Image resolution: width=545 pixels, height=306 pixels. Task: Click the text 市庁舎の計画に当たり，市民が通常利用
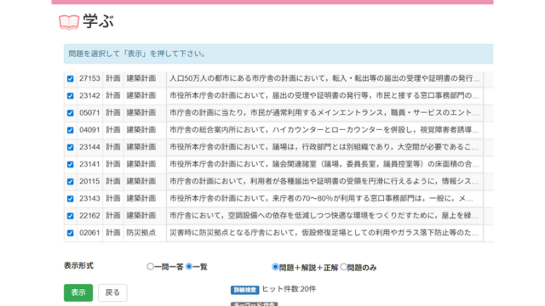pyautogui.click(x=324, y=113)
